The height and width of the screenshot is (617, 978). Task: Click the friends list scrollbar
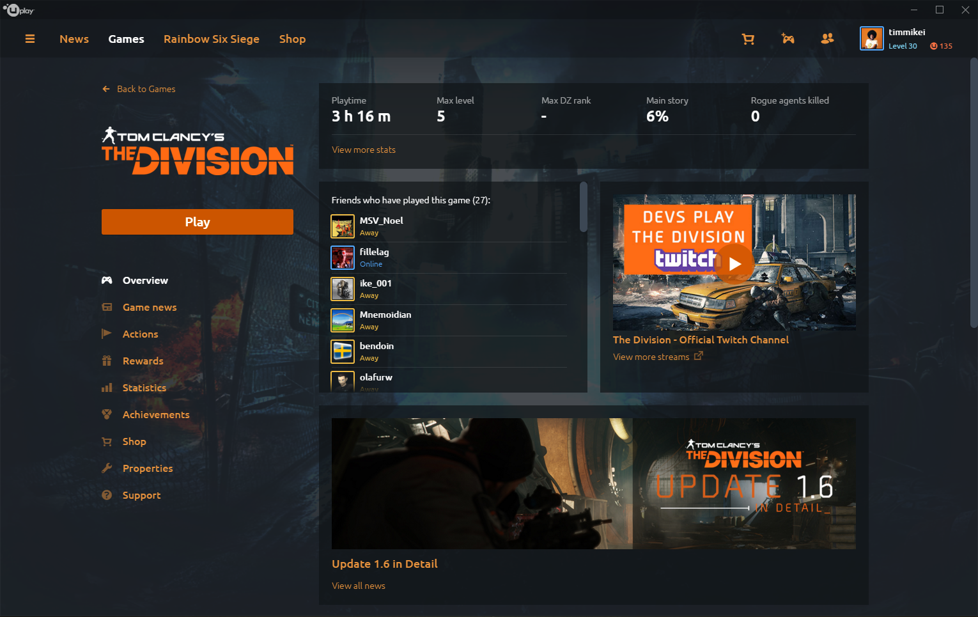coord(582,206)
